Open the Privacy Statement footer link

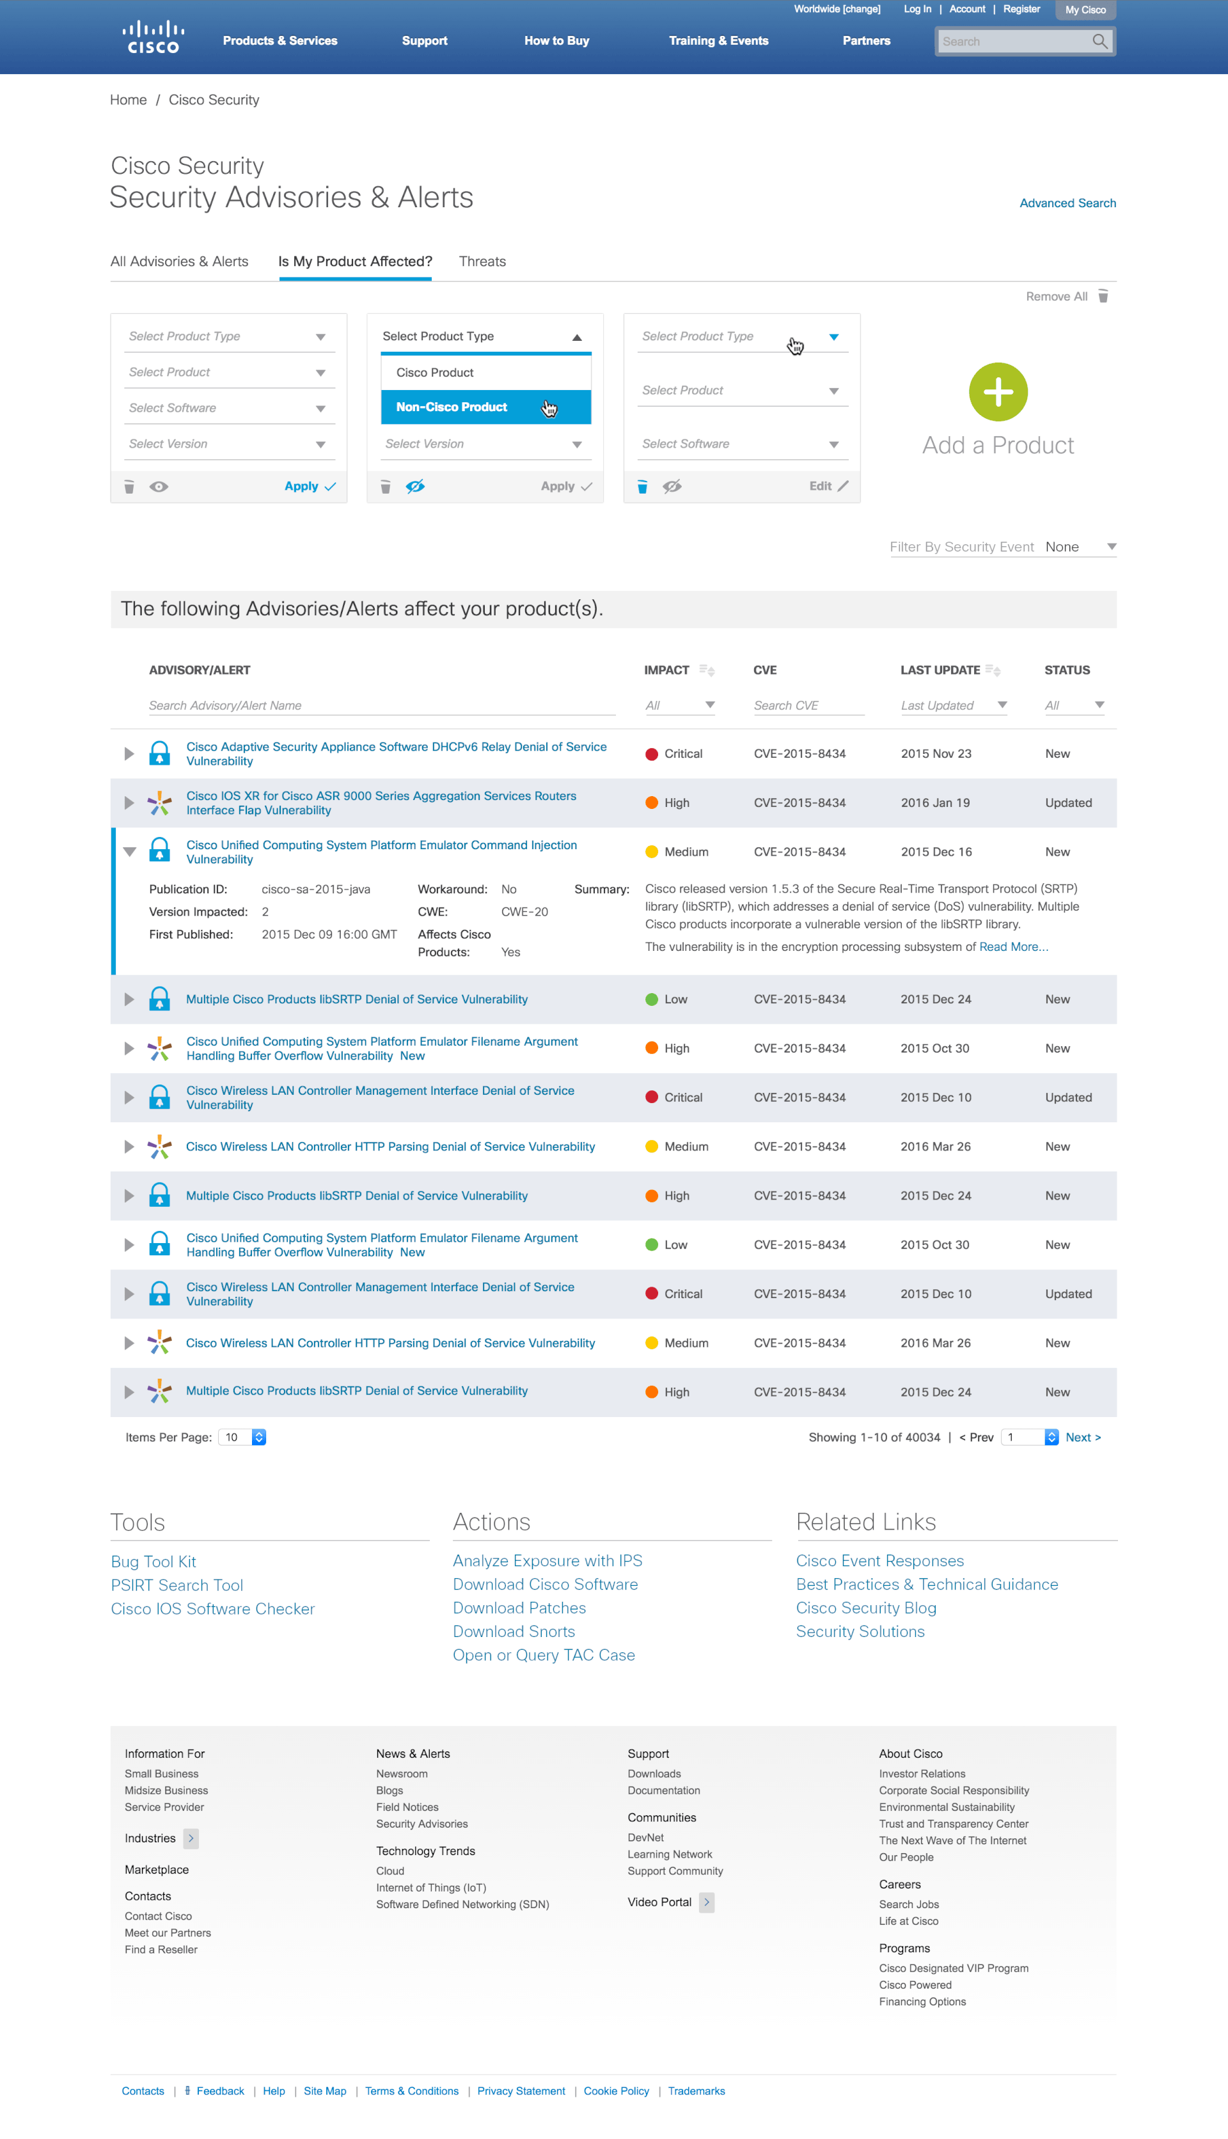pos(521,2091)
